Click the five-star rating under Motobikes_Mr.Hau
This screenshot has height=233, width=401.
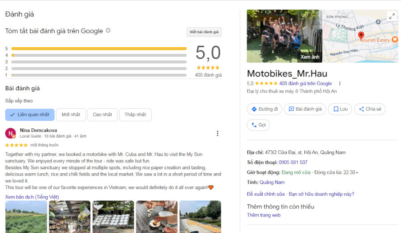coord(266,83)
